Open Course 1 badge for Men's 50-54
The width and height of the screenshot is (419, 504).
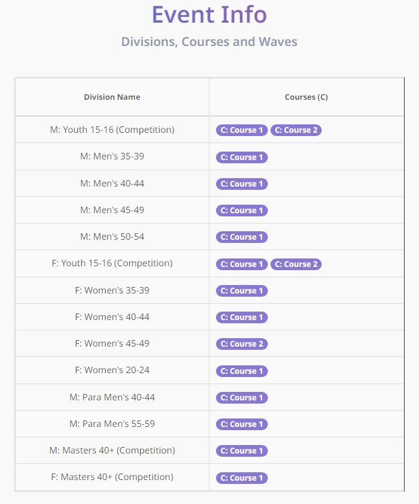[242, 237]
